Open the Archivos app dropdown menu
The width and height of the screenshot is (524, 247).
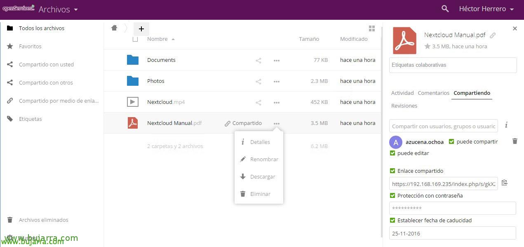click(58, 9)
